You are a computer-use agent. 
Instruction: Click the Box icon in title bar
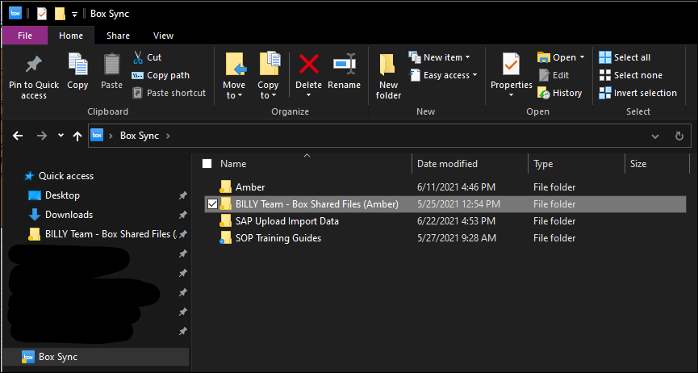click(15, 14)
